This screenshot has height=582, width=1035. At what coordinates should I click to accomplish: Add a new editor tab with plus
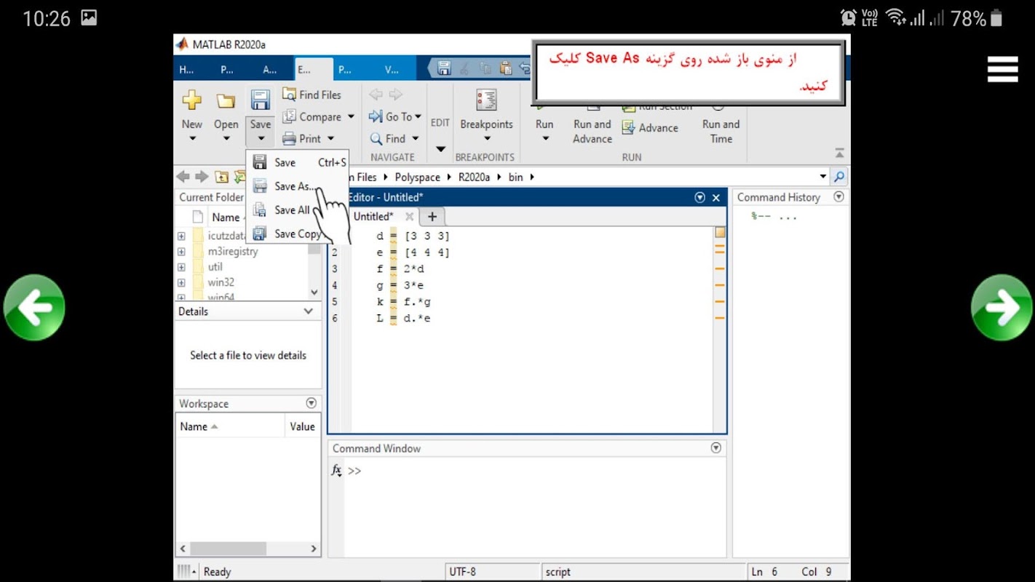[x=432, y=216]
